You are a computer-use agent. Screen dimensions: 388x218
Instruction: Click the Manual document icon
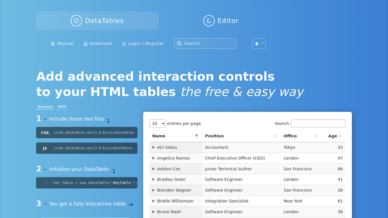click(53, 44)
